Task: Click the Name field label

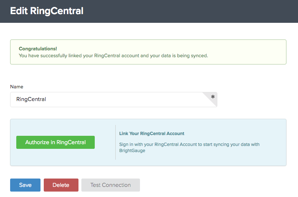Action: (x=17, y=87)
